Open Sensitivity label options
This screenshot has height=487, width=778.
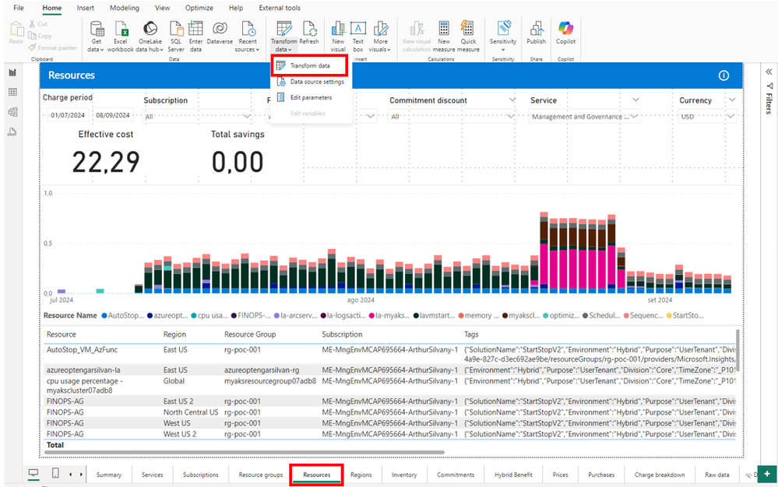coord(503,37)
